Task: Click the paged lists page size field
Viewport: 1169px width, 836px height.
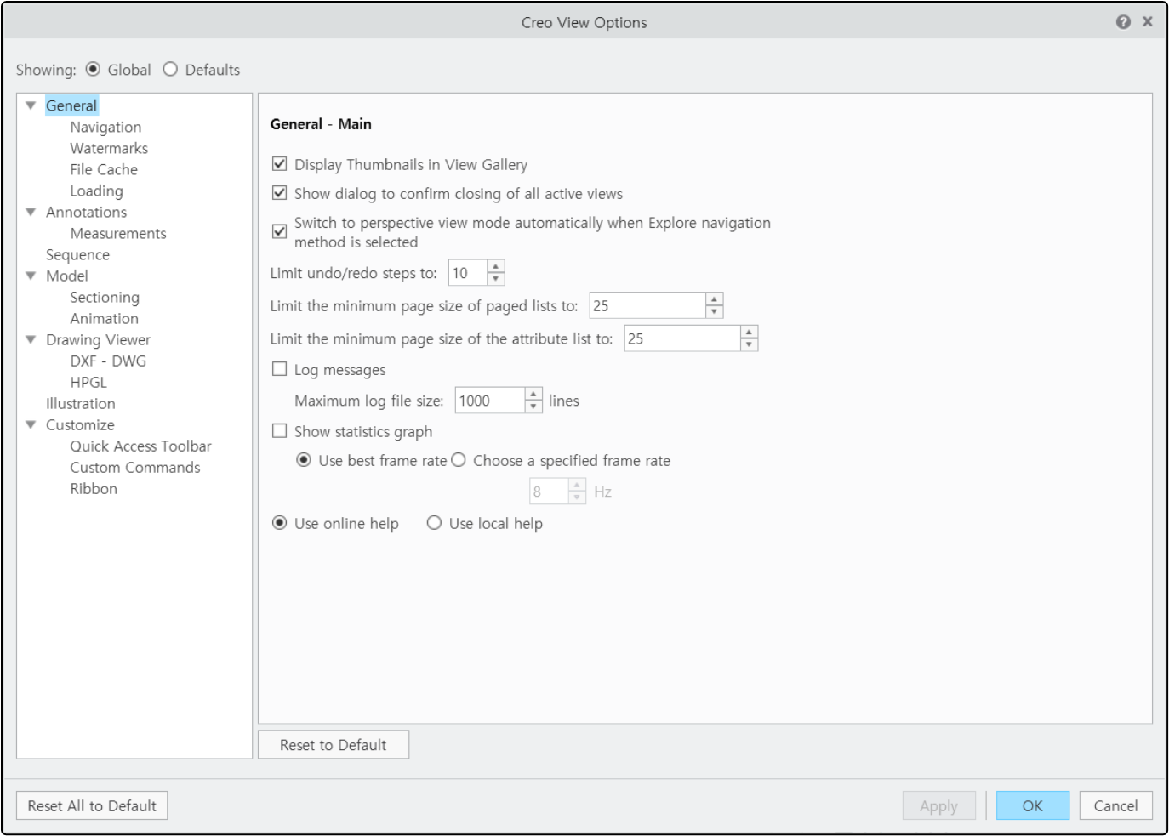Action: (x=647, y=305)
